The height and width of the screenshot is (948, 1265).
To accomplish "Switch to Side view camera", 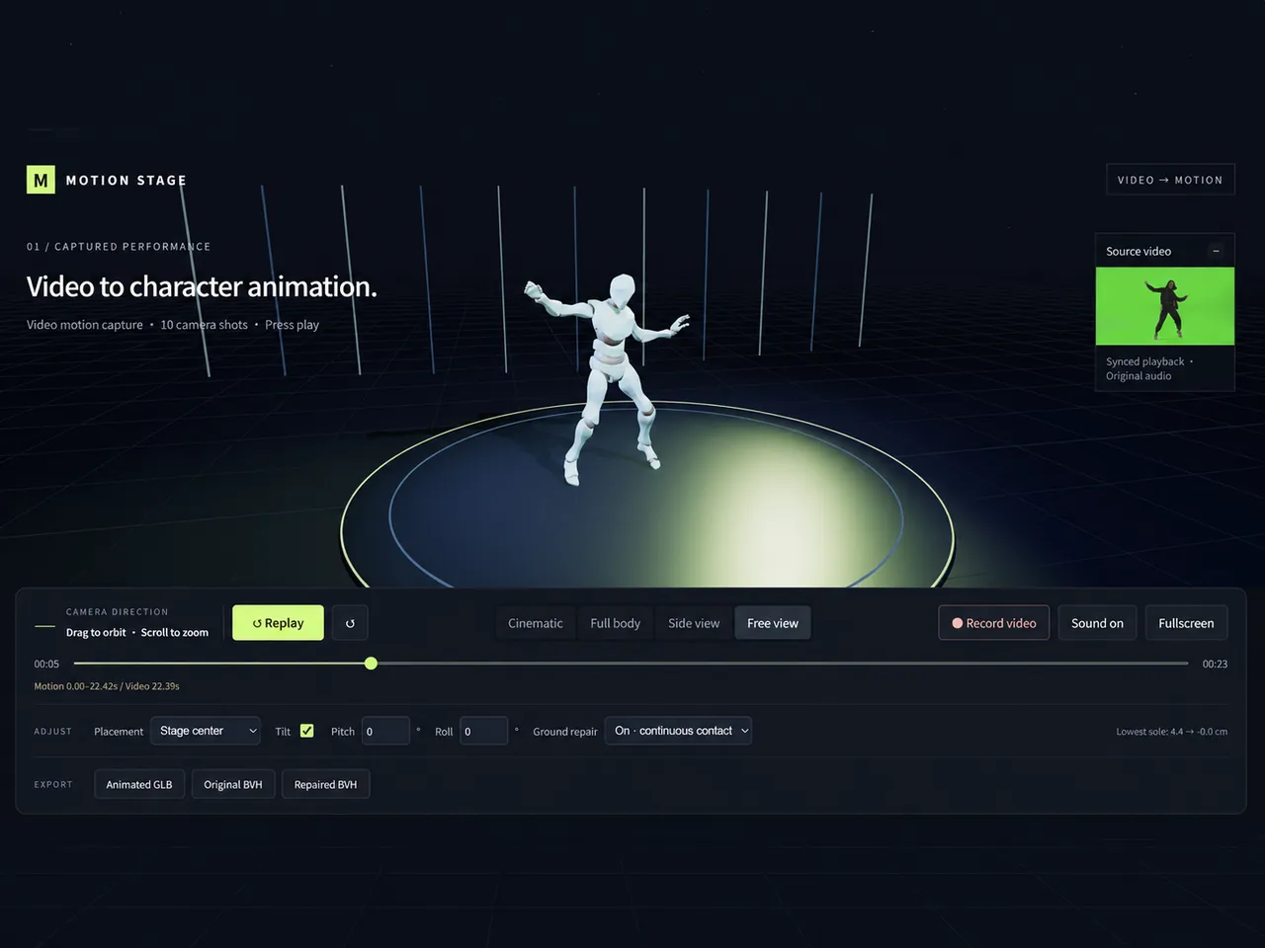I will (694, 623).
